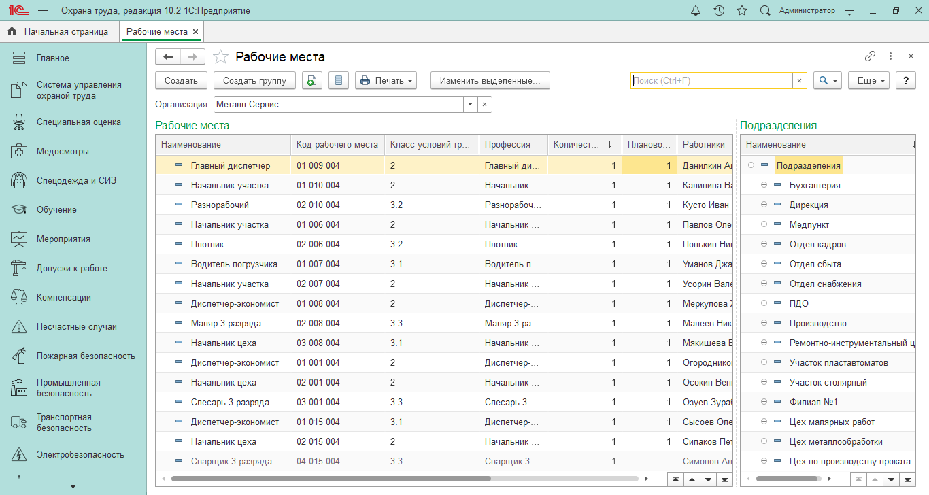Click list view mode icon in toolbar
Image resolution: width=929 pixels, height=495 pixels.
[x=339, y=80]
